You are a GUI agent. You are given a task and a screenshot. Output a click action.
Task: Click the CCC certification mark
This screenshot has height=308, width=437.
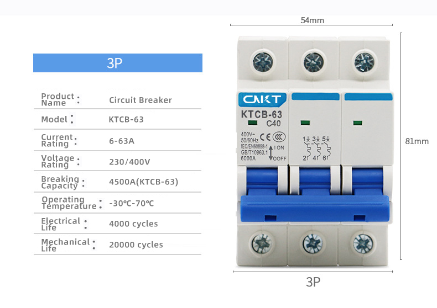279,137
